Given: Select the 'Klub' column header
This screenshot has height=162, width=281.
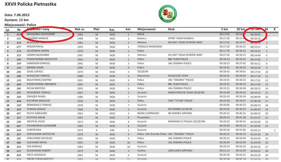Looking at the screenshot, I should point(171,29).
